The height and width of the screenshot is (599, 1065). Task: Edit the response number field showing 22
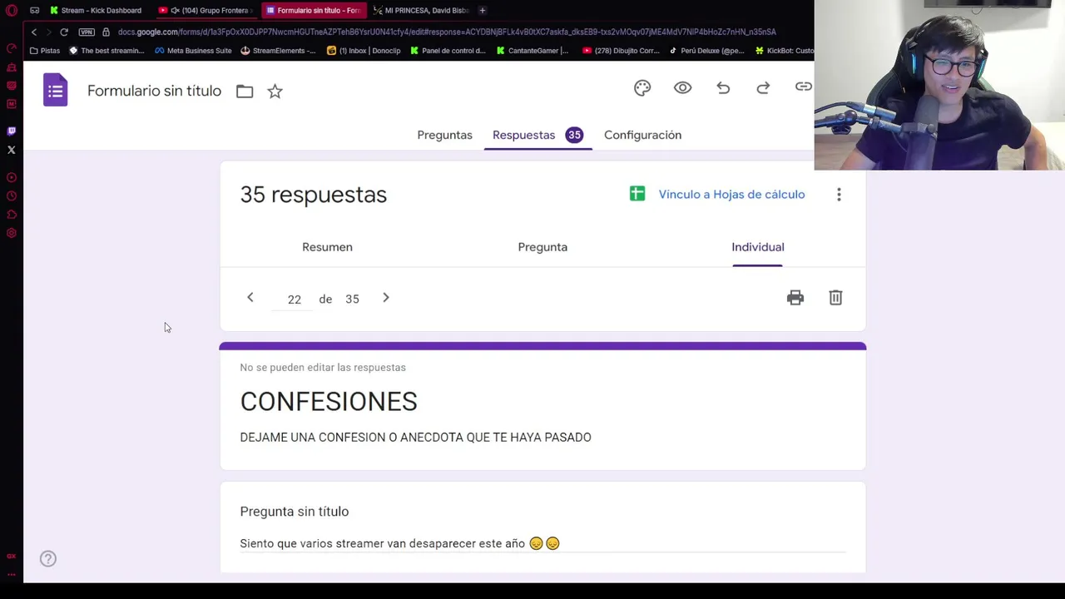click(x=294, y=299)
